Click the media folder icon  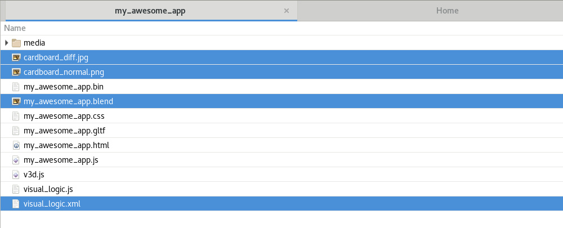coord(16,43)
